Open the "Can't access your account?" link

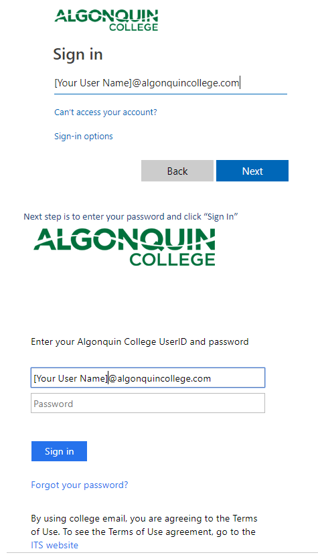click(106, 112)
